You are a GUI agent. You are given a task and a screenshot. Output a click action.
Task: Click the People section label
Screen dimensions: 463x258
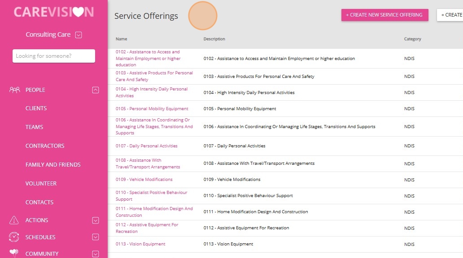click(x=35, y=90)
